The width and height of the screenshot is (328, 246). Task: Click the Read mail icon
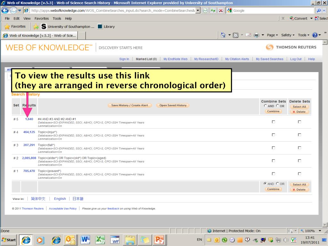click(x=248, y=35)
